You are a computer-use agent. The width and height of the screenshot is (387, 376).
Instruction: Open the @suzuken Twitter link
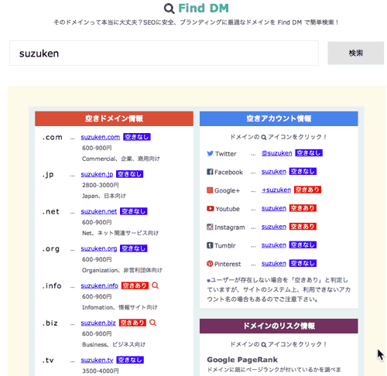point(276,153)
